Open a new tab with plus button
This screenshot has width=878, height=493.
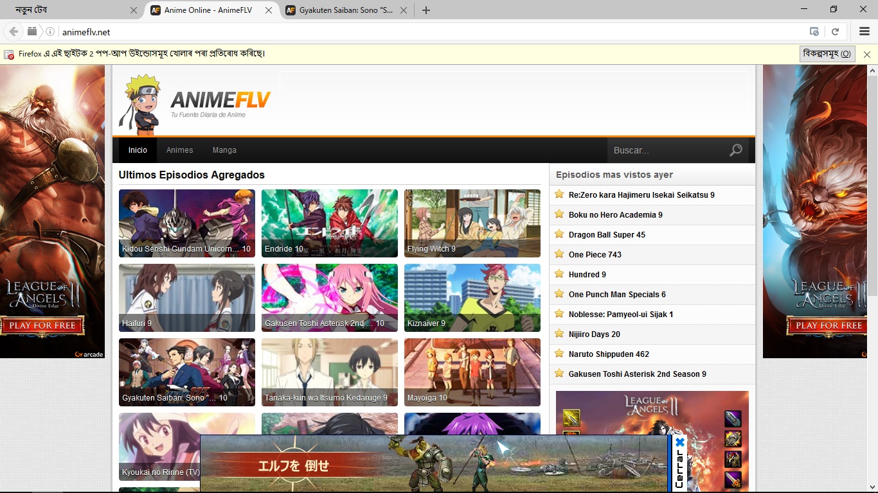[x=426, y=10]
